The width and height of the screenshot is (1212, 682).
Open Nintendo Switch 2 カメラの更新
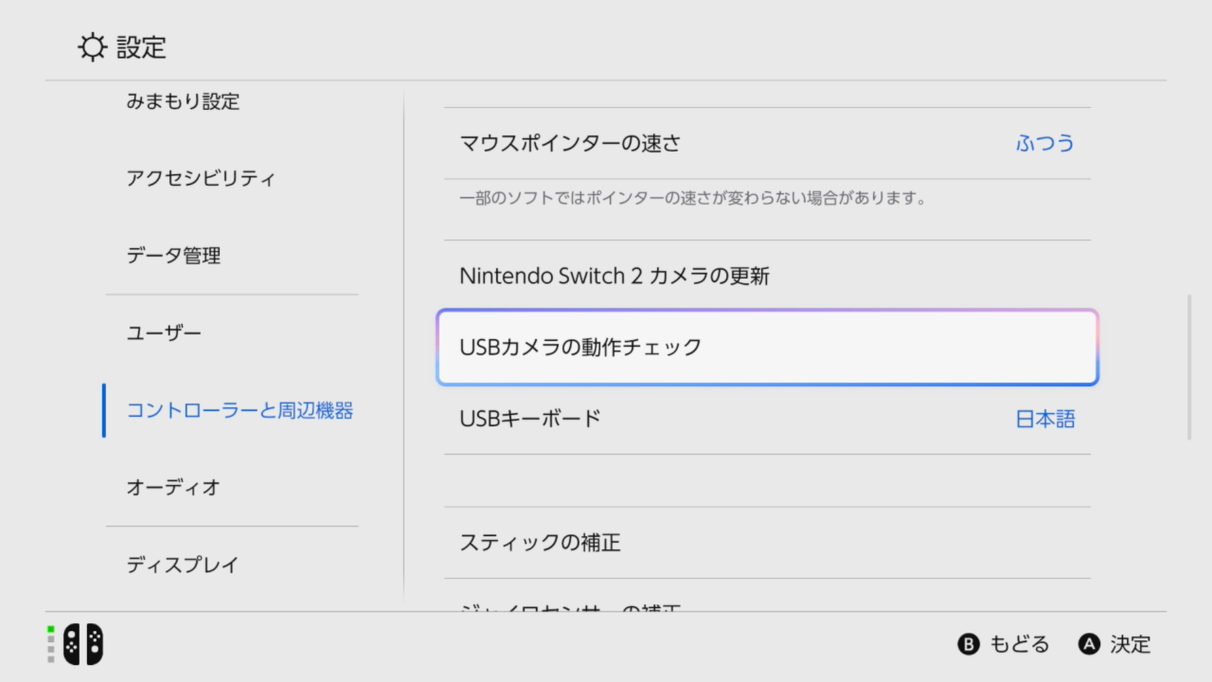[615, 277]
